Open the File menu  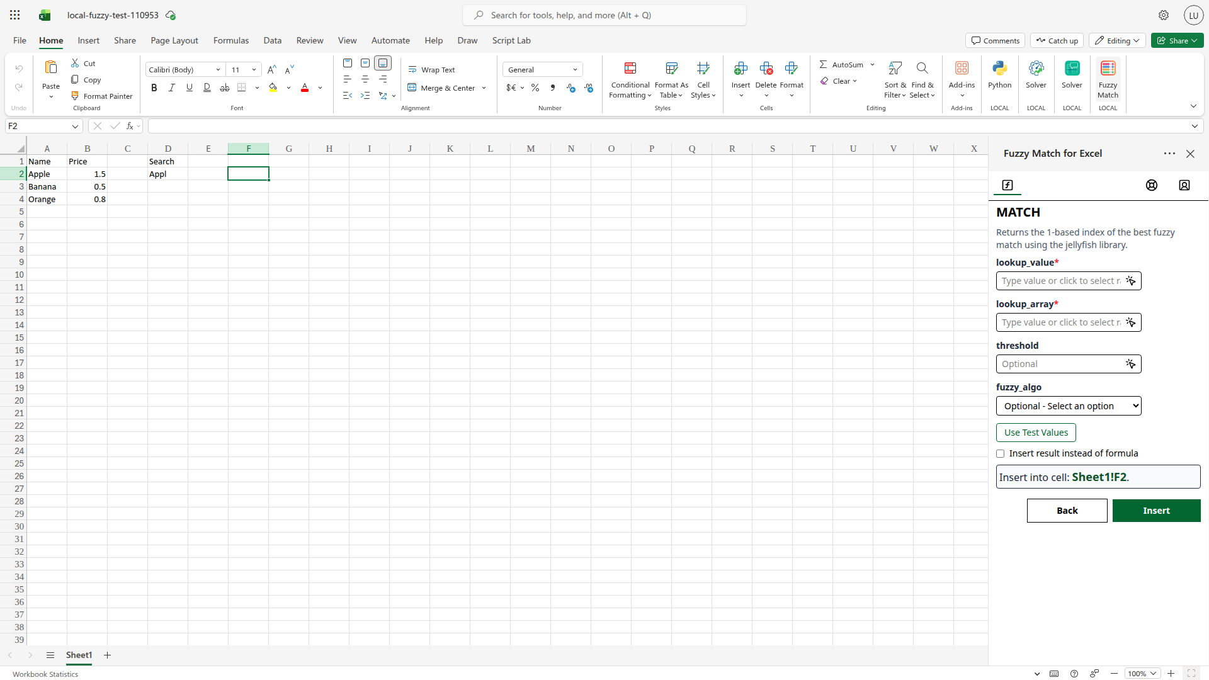click(x=20, y=40)
